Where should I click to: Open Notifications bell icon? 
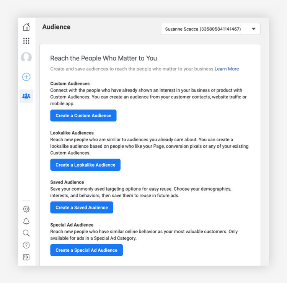coord(26,221)
